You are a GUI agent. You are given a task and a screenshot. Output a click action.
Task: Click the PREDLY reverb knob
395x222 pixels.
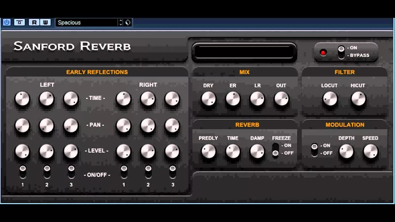point(208,152)
